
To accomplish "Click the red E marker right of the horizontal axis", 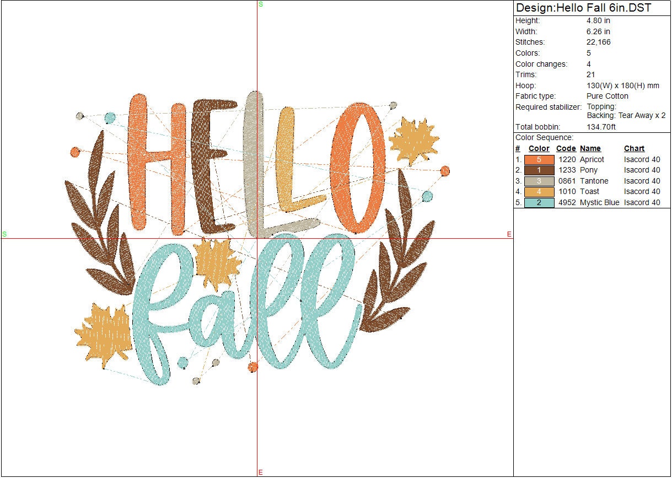I will point(509,234).
